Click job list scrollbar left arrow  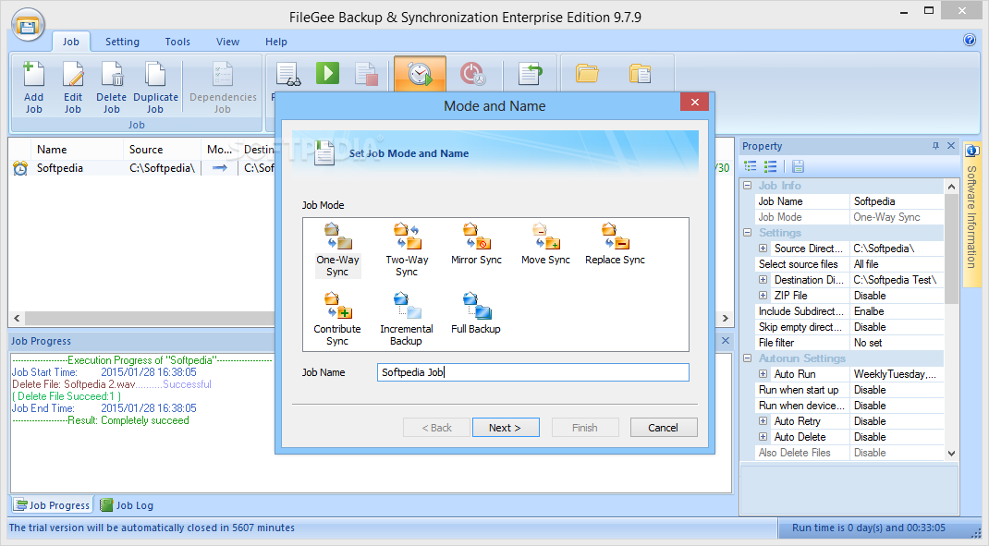17,319
